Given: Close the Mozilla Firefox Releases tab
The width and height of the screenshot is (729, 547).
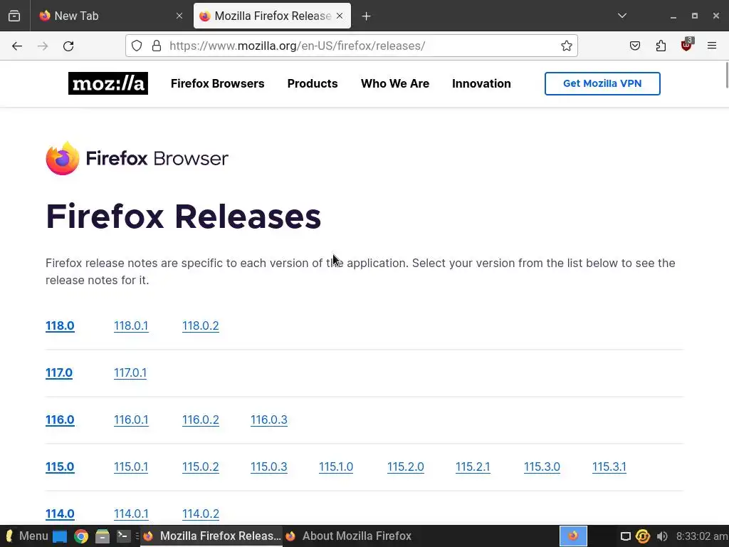Looking at the screenshot, I should 340,16.
